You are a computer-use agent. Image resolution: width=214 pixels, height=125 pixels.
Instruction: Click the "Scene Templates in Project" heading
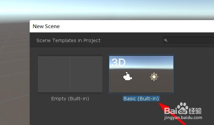tap(68, 40)
